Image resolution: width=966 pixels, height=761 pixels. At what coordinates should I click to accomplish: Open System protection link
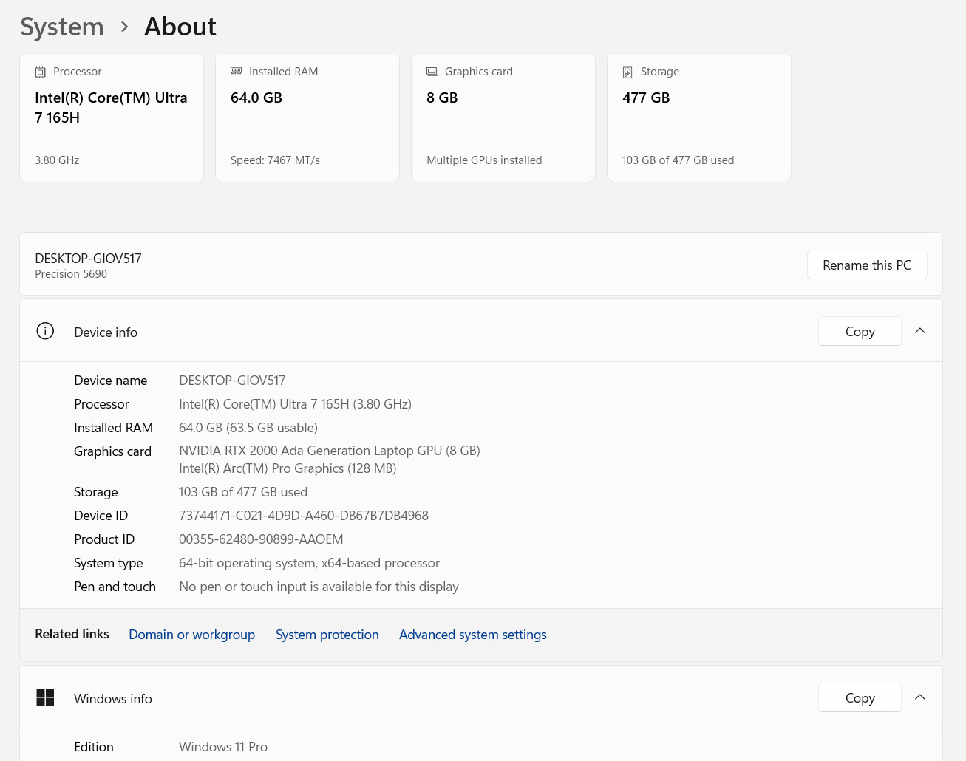pos(327,635)
